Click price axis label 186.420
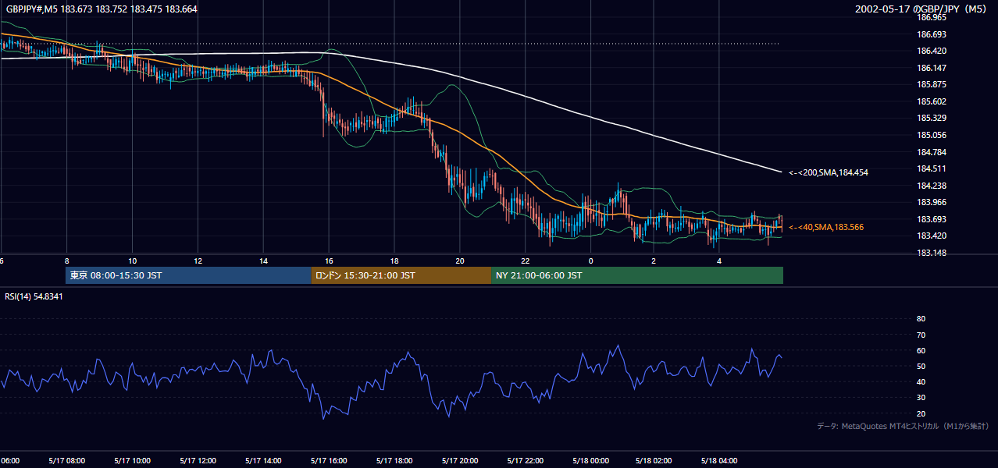Viewport: 998px width, 468px height. pyautogui.click(x=931, y=51)
